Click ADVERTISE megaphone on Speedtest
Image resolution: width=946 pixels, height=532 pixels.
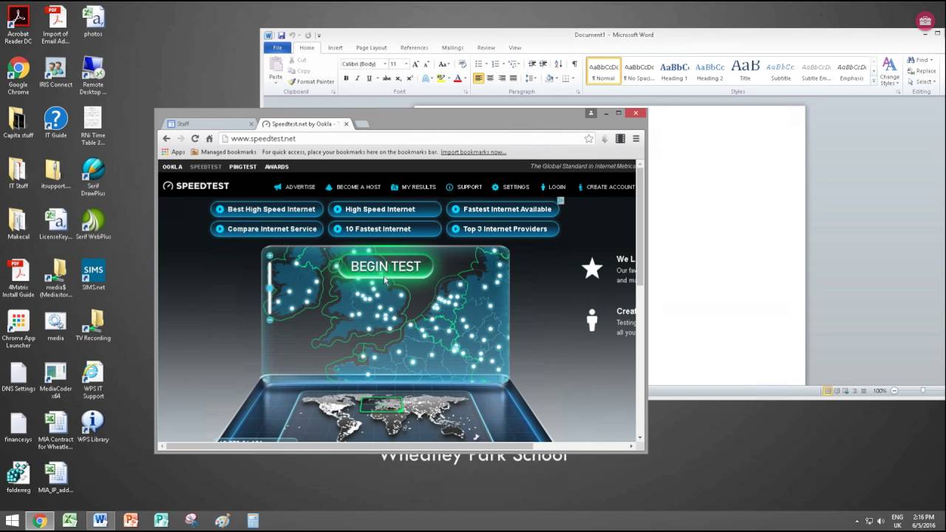pyautogui.click(x=294, y=187)
